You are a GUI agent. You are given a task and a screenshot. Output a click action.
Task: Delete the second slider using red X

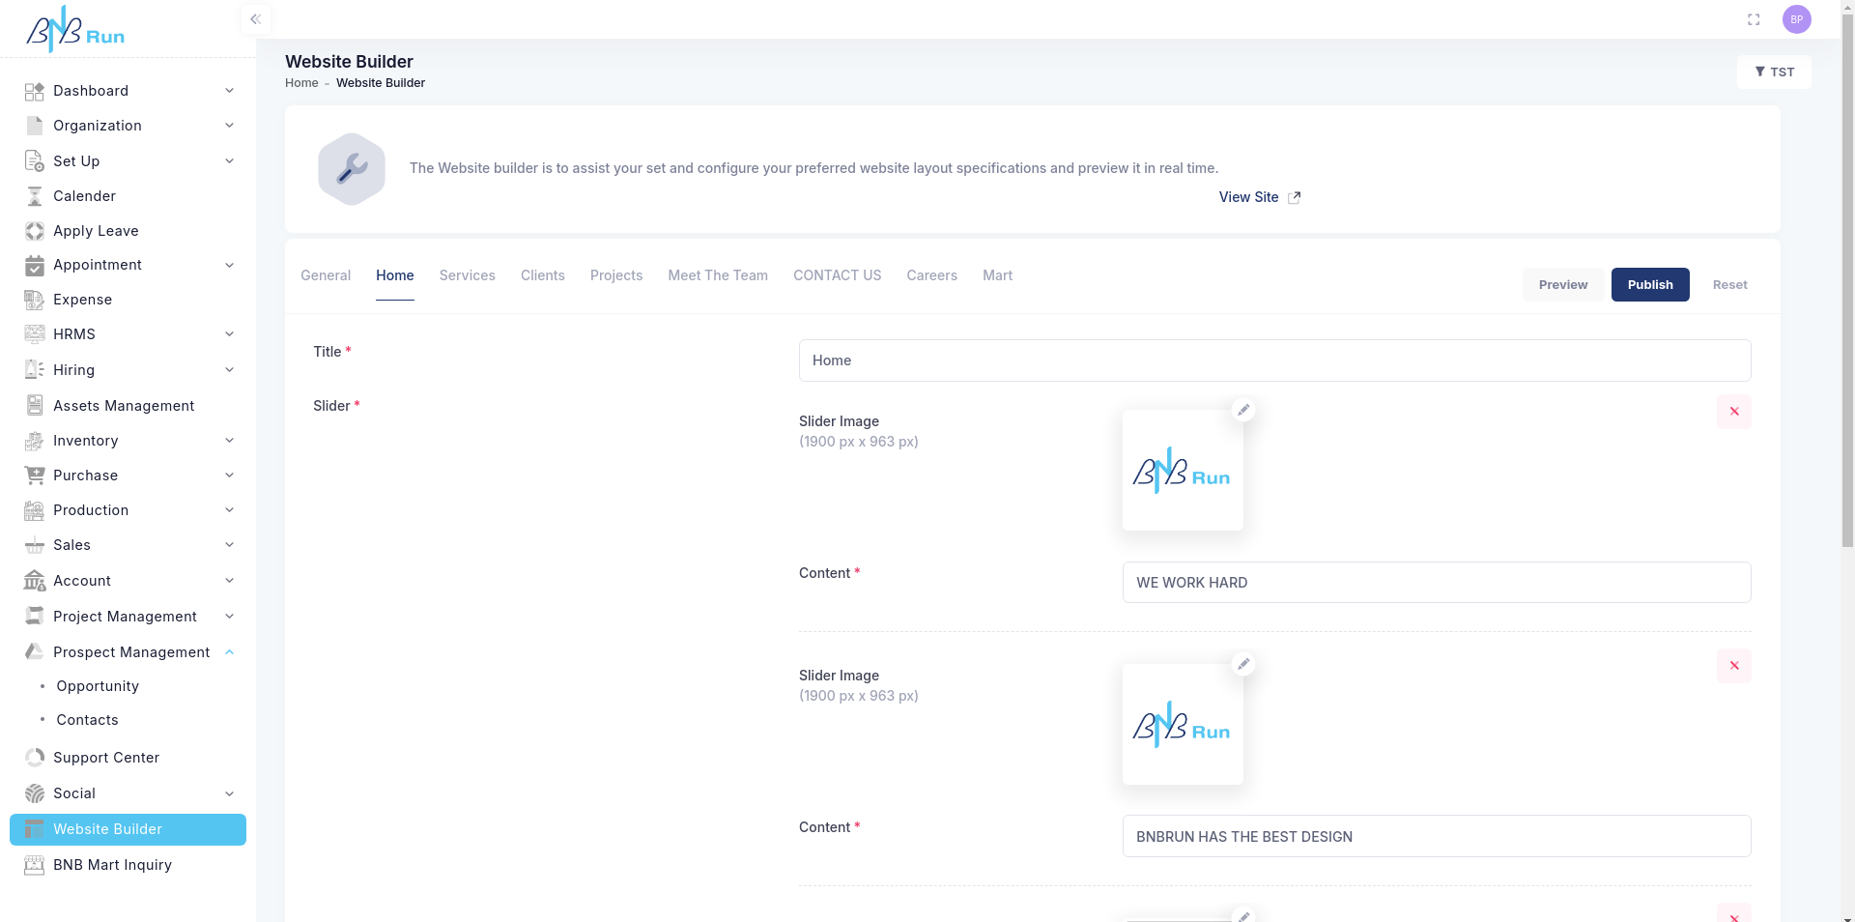[x=1733, y=666]
